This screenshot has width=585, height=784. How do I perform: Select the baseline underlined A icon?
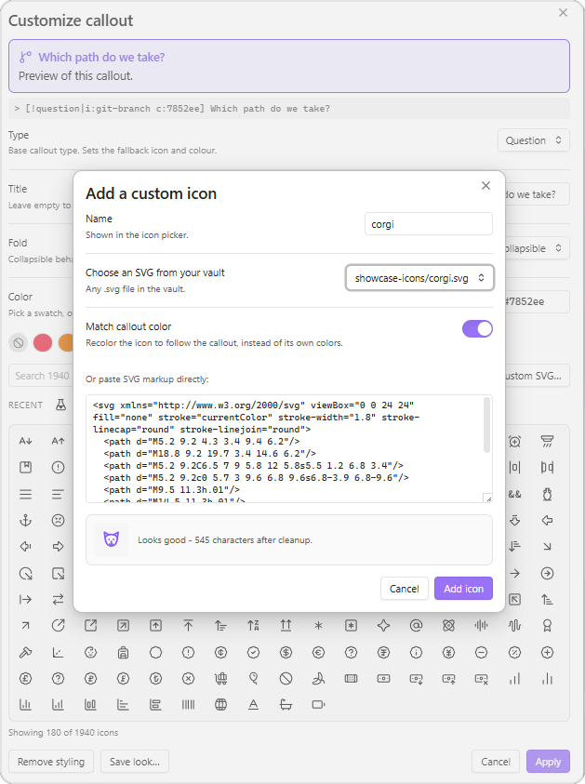click(254, 705)
